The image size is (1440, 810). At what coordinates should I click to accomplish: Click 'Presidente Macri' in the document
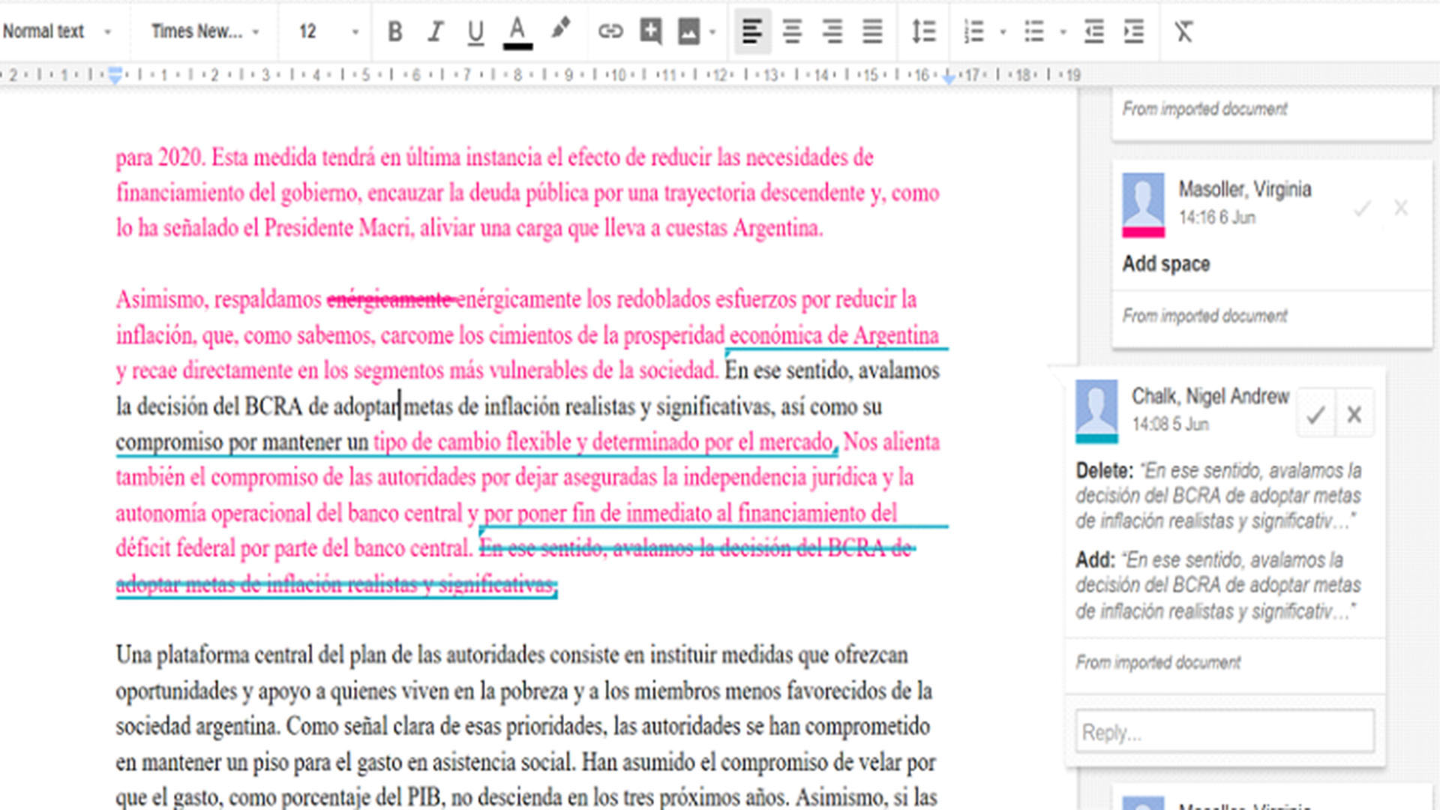[x=338, y=228]
